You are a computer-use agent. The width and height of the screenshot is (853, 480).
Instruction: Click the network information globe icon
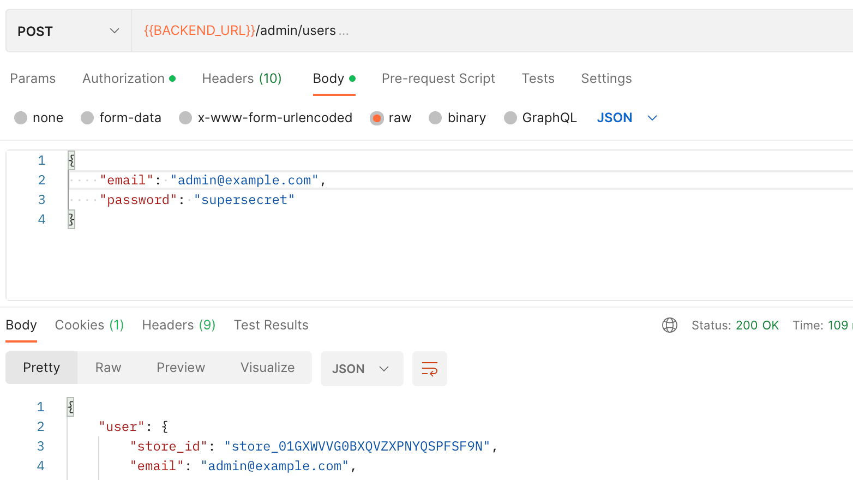670,325
